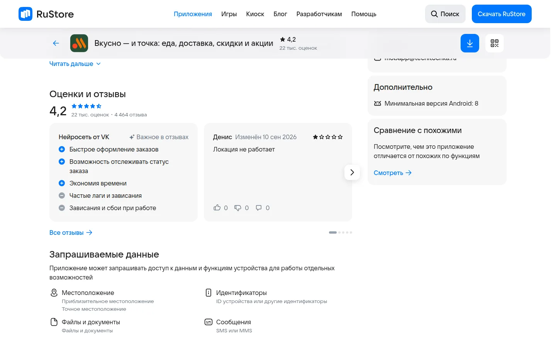Like Denis's review with thumbs up

click(217, 208)
